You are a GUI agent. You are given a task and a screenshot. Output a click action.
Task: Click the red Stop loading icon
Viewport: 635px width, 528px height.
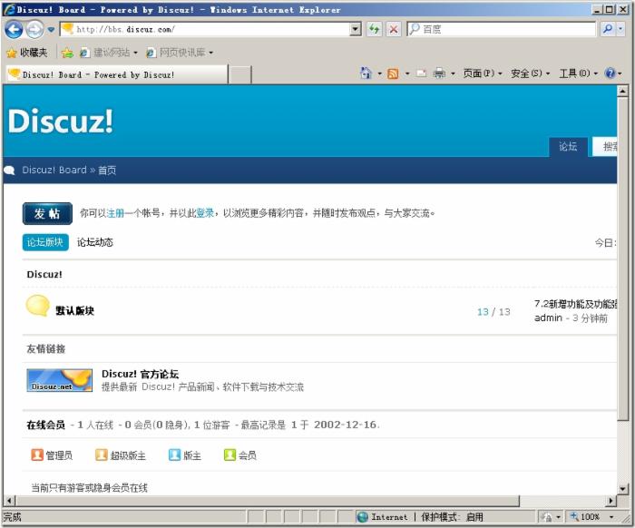pos(394,29)
